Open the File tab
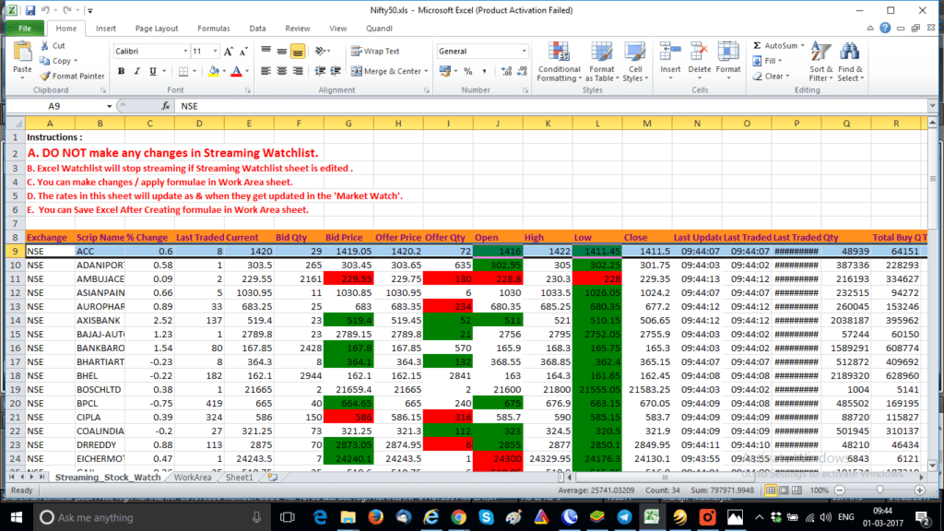 point(25,29)
